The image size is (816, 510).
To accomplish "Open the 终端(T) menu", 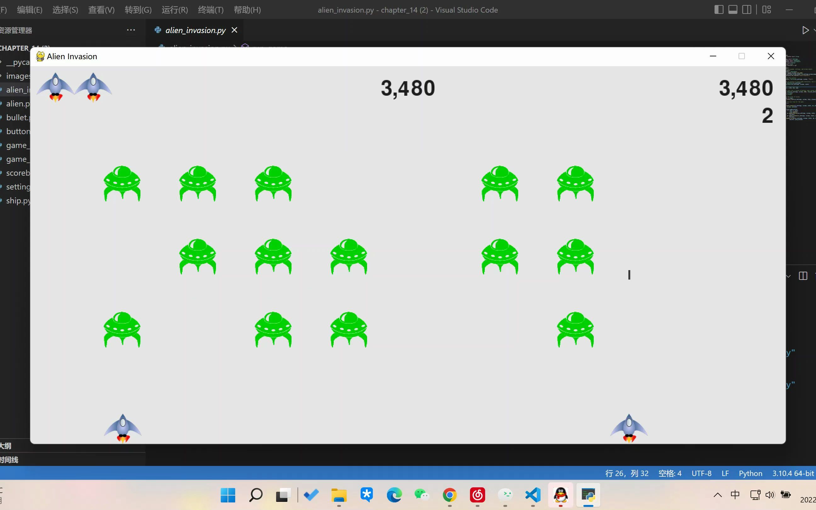I will coord(211,10).
